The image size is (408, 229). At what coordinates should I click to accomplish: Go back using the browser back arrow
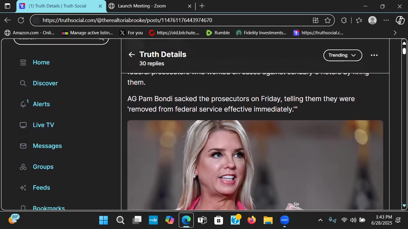point(7,20)
